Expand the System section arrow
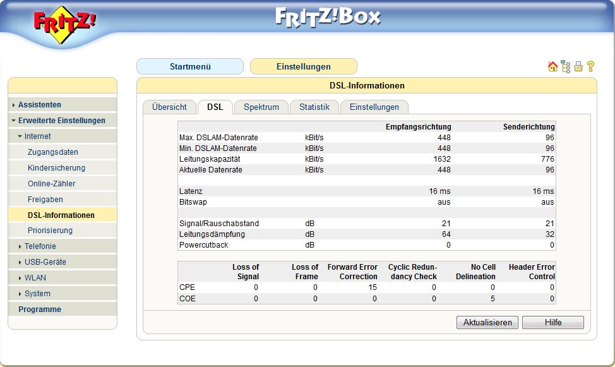 (20, 294)
